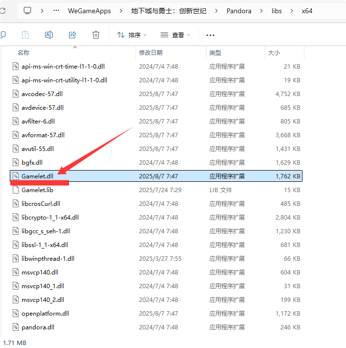
Task: Expand the chevron after libs
Action: (x=292, y=11)
